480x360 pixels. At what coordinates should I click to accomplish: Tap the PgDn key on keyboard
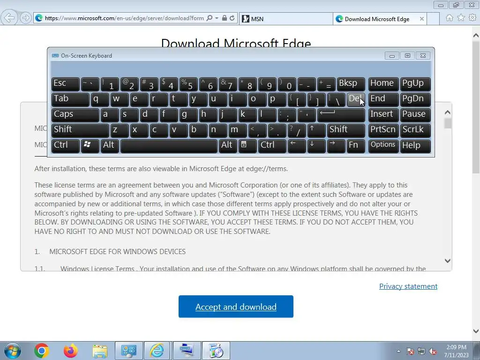[415, 99]
